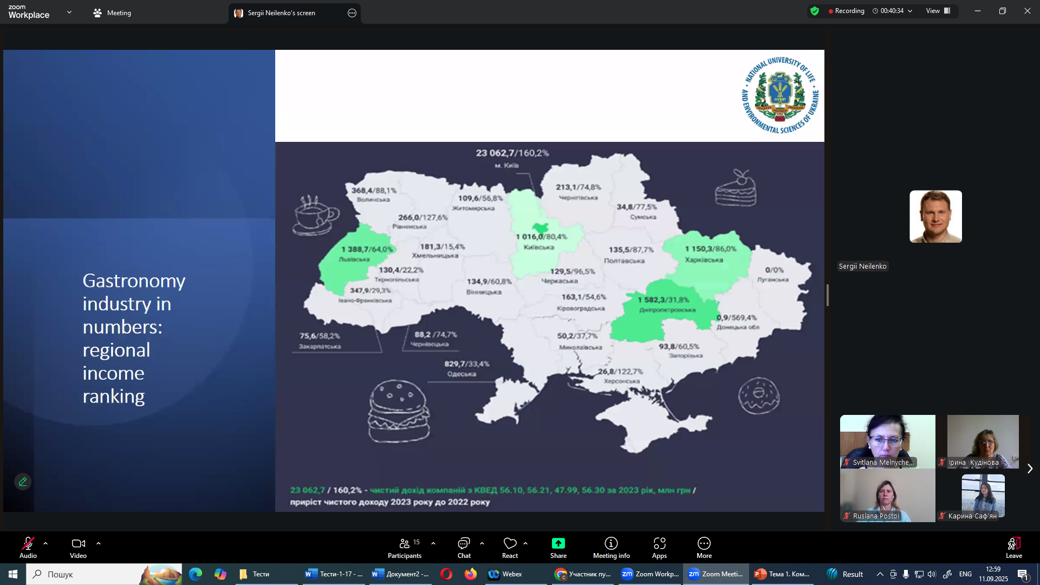
Task: Click the annotate pencil icon
Action: pyautogui.click(x=23, y=482)
